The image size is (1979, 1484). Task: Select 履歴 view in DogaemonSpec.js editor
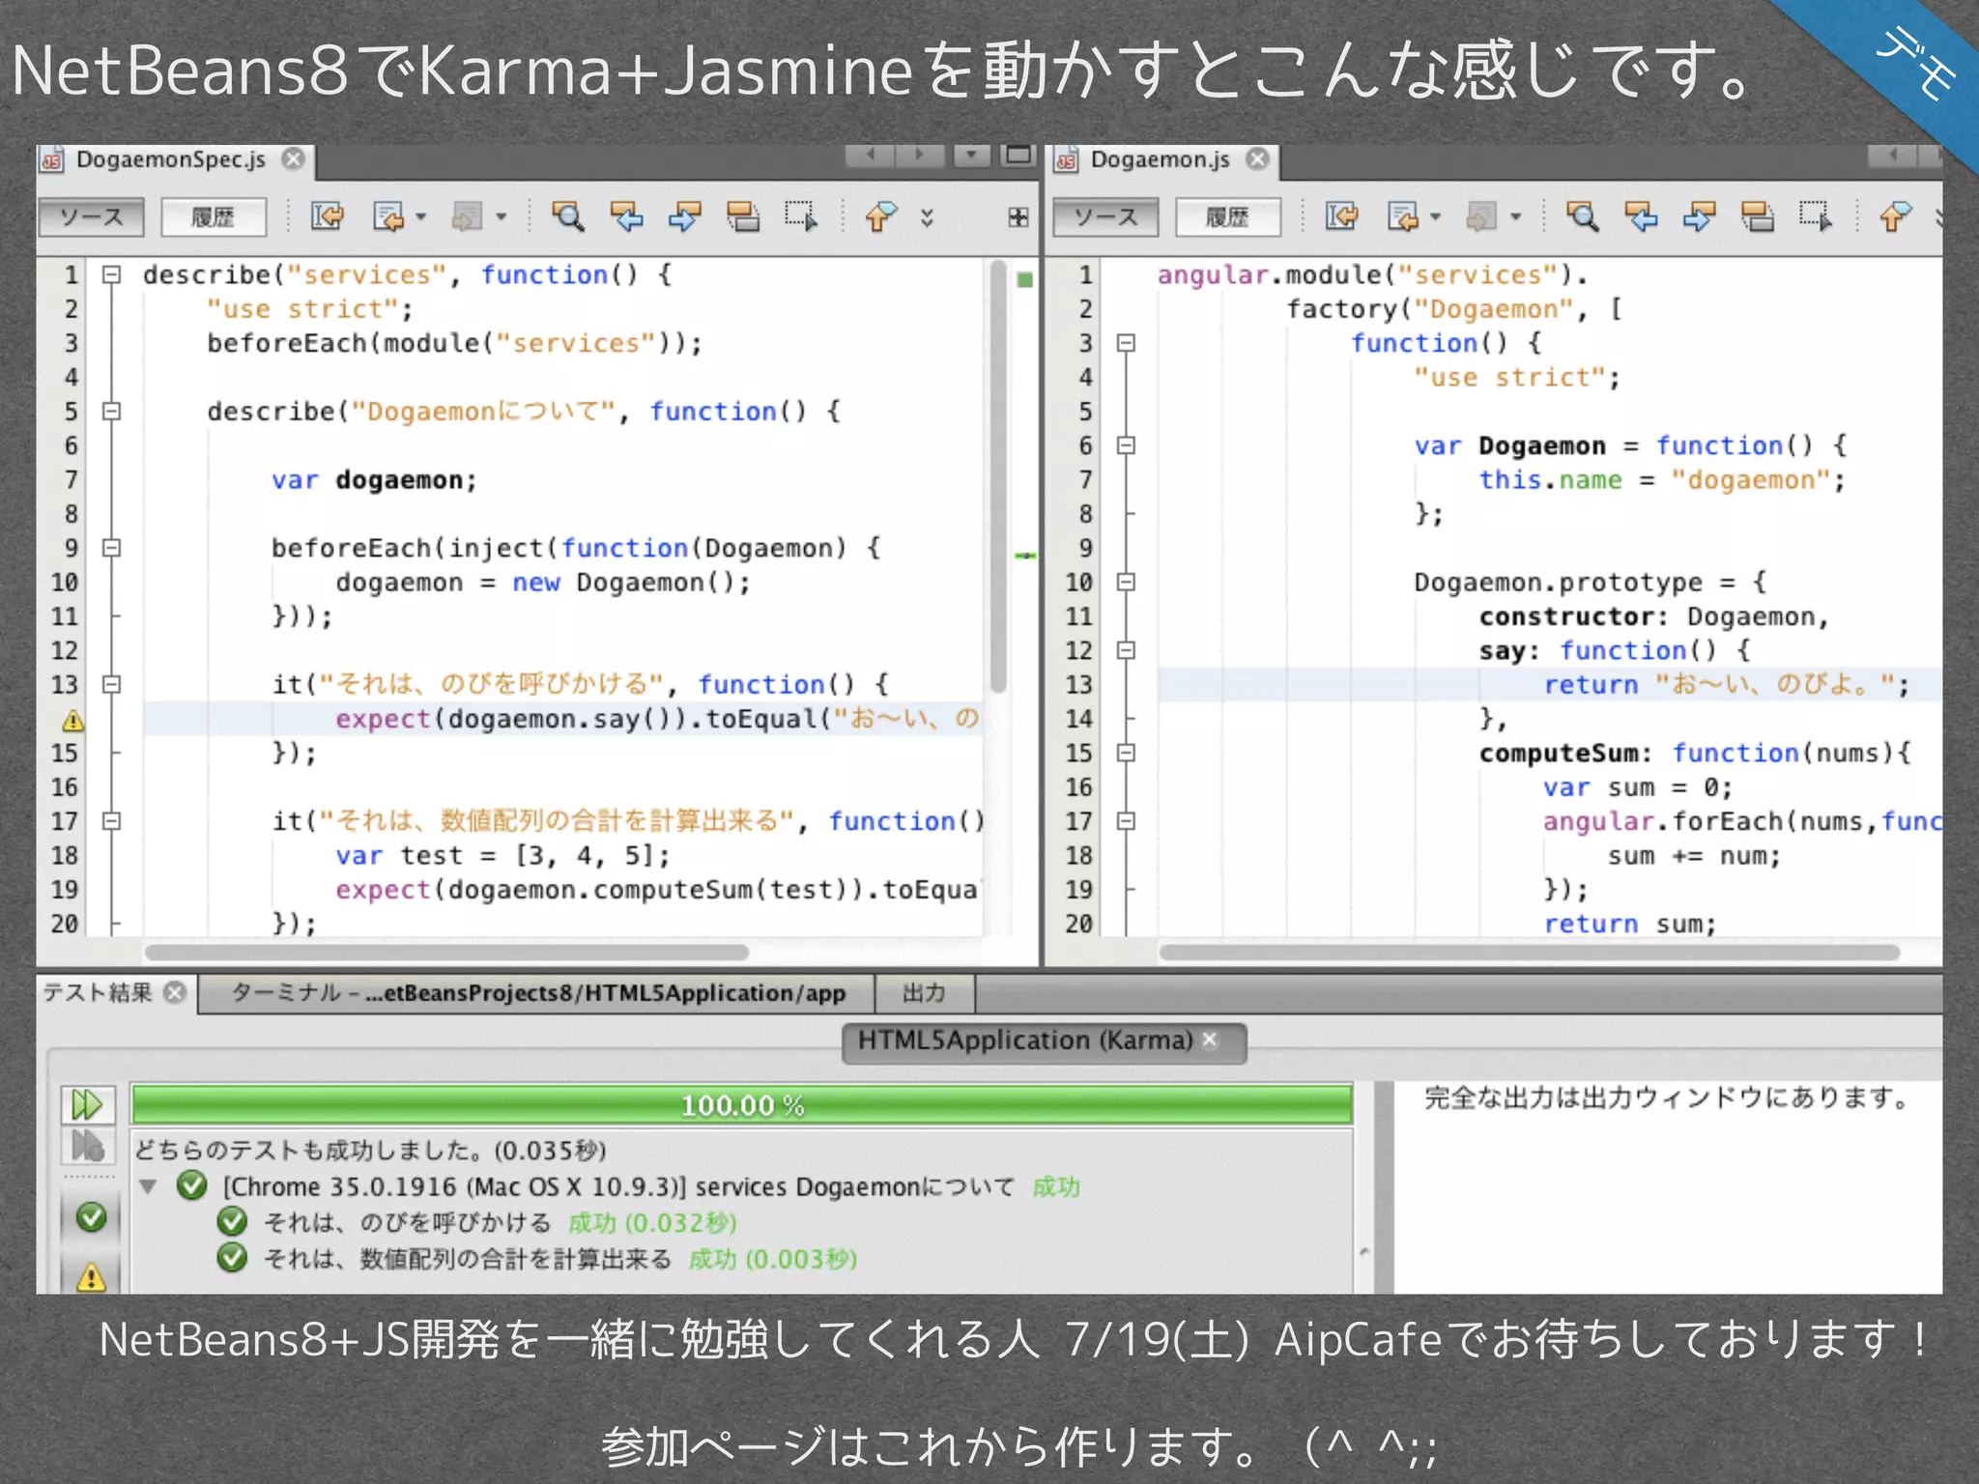[213, 216]
